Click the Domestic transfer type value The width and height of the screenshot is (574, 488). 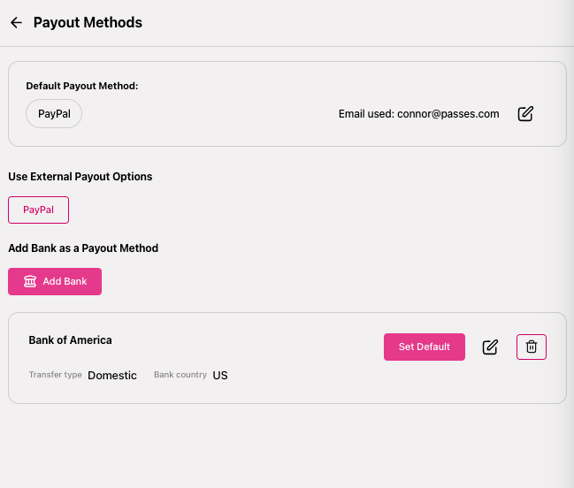pyautogui.click(x=112, y=376)
